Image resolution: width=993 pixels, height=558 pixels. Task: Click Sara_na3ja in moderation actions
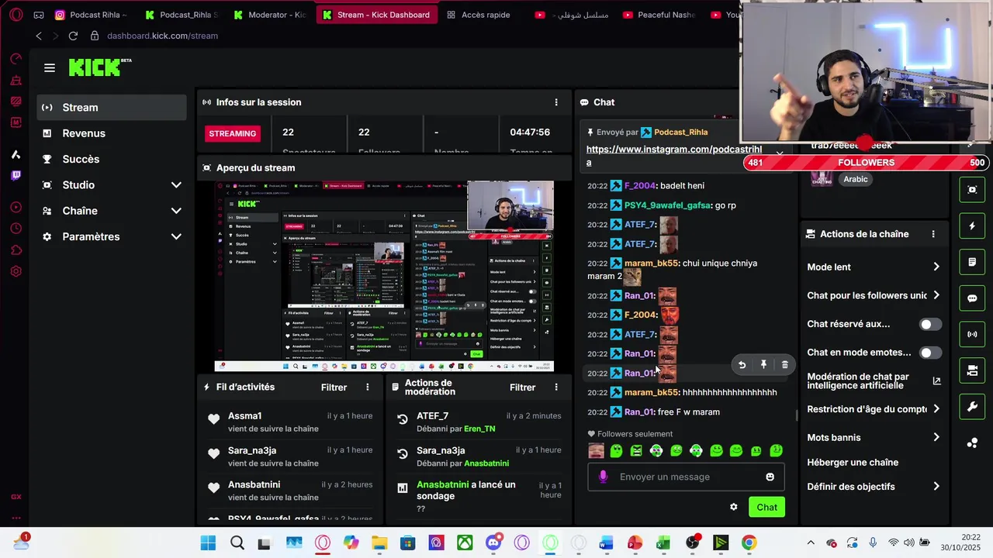pyautogui.click(x=441, y=450)
